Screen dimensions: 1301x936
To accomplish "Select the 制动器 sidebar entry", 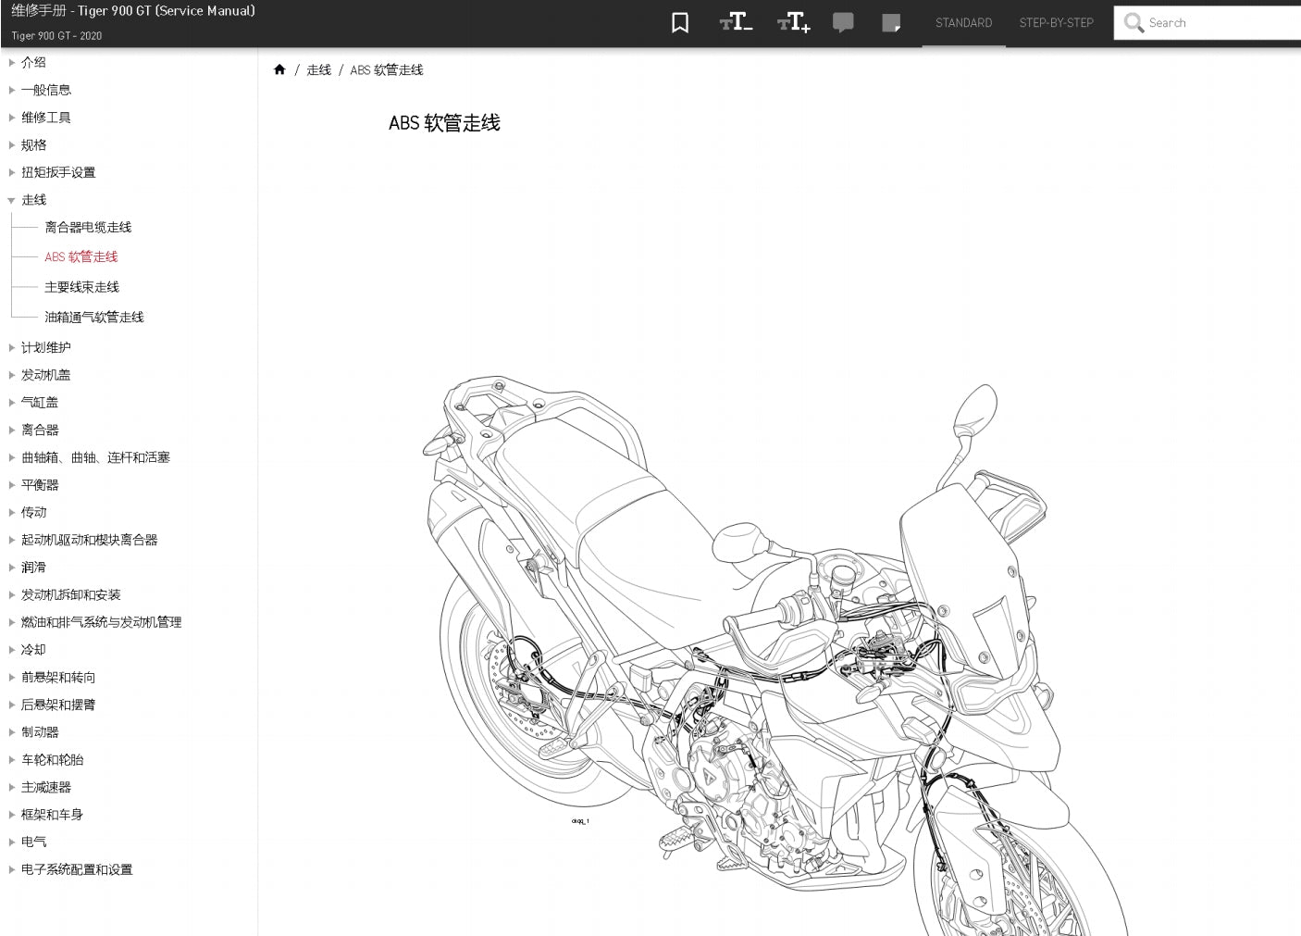I will (x=40, y=731).
